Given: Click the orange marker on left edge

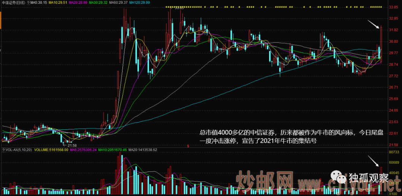Looking at the screenshot, I should pyautogui.click(x=1, y=23).
